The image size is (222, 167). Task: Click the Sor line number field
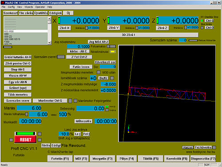(x=108, y=67)
